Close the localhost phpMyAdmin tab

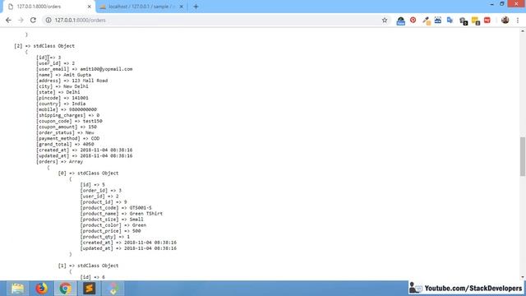click(181, 7)
